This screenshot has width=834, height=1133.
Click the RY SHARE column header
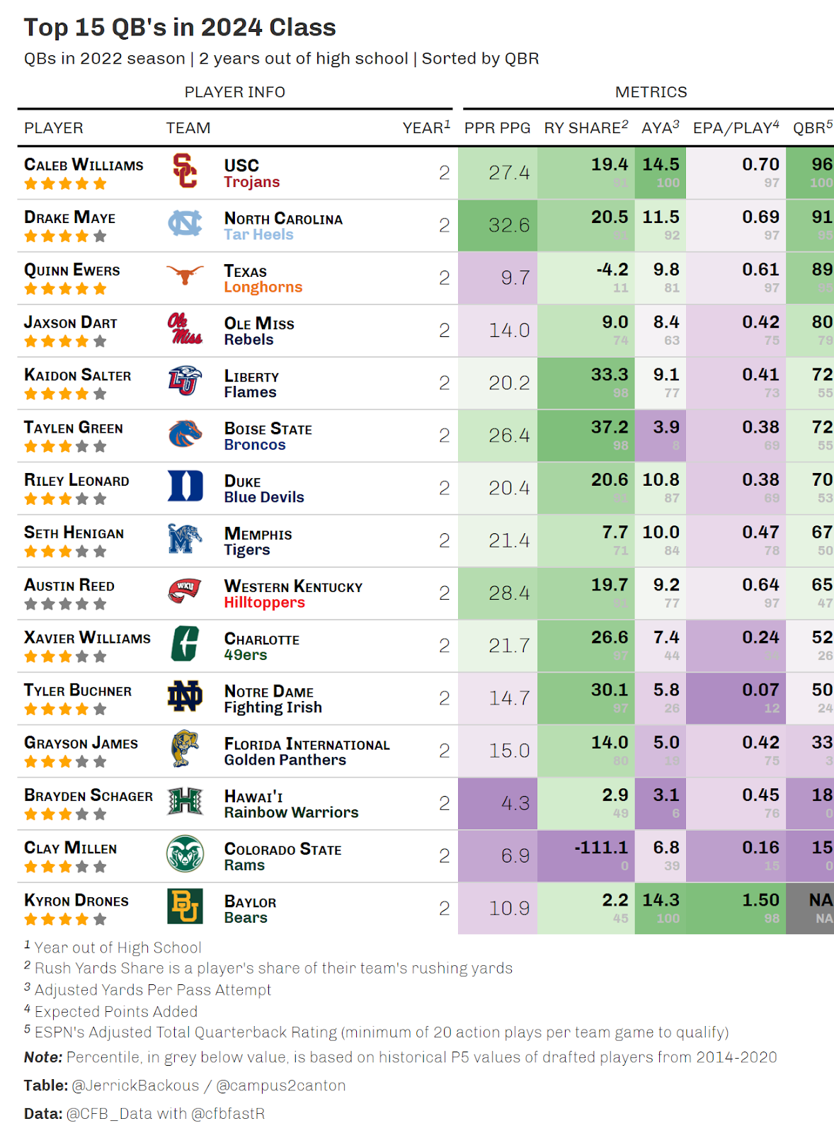click(x=586, y=128)
